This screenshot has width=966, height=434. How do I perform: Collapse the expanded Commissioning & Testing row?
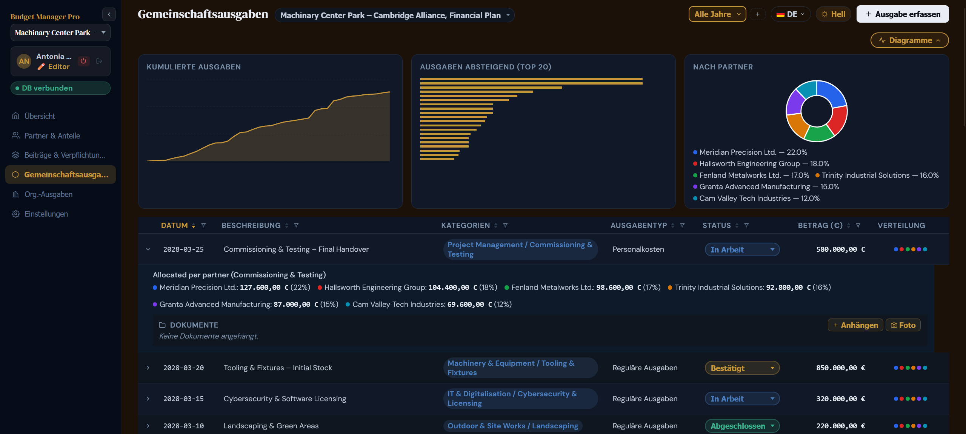coord(148,249)
